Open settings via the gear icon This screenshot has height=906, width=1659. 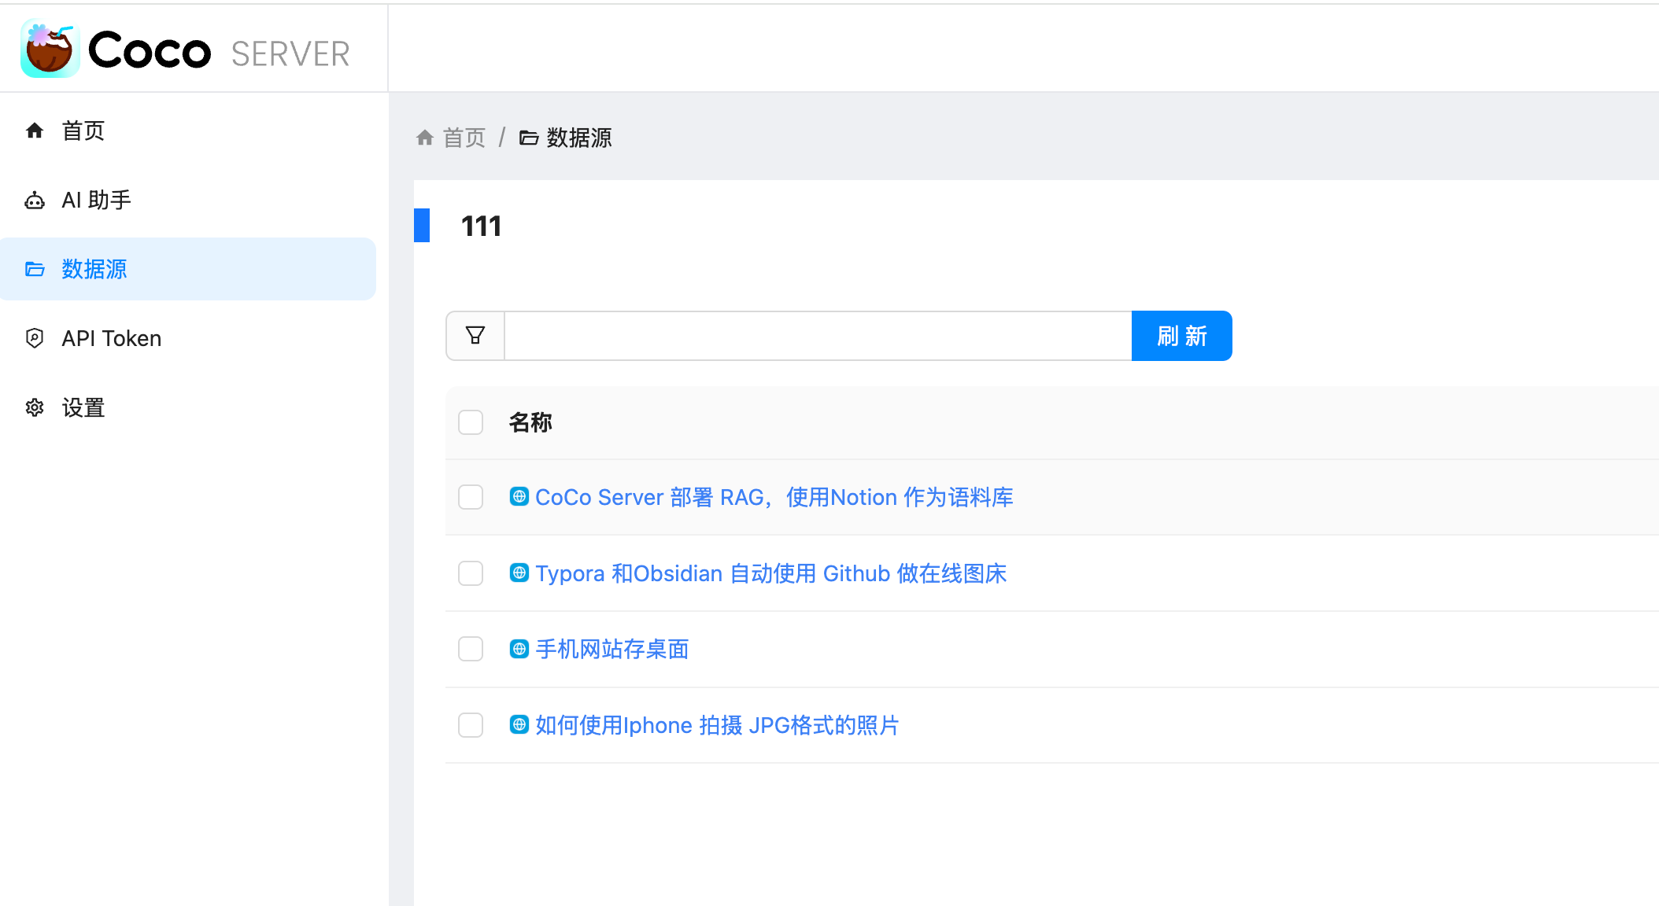click(35, 407)
